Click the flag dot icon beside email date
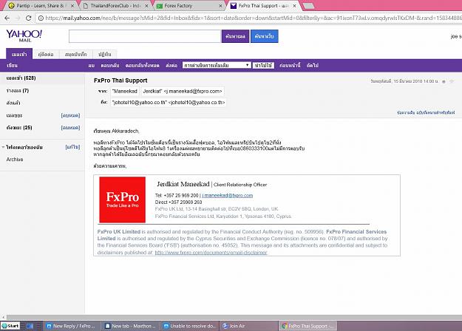462x331 pixels. 444,81
